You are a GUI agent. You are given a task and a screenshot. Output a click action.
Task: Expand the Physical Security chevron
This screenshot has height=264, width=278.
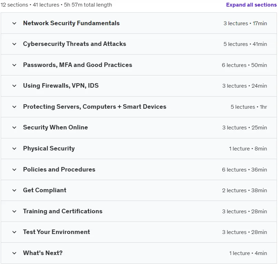coord(14,148)
